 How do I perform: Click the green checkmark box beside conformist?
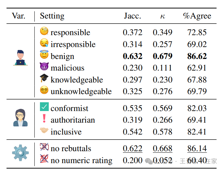(44, 107)
